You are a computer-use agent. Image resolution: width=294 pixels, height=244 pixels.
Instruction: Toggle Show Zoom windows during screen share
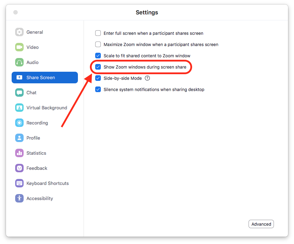(98, 67)
